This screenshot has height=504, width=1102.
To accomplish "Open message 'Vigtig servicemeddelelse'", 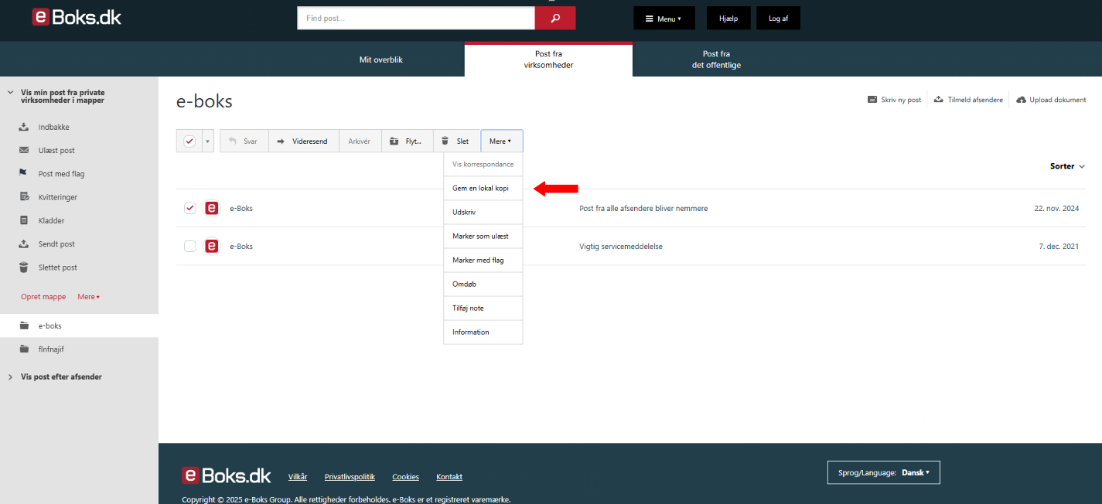I will [621, 247].
